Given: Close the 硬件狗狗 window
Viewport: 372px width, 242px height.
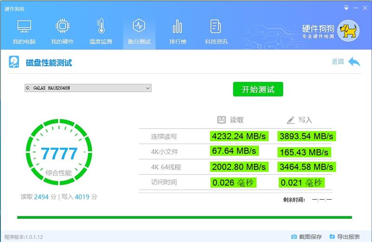Looking at the screenshot, I should point(365,8).
